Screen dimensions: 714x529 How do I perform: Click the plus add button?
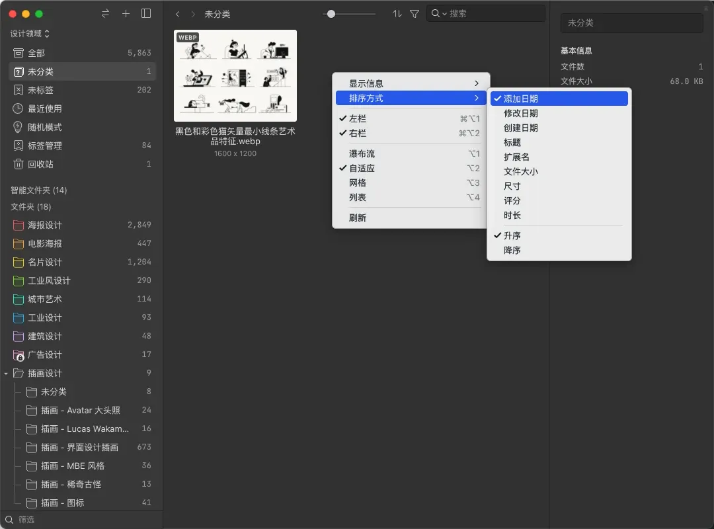(126, 14)
